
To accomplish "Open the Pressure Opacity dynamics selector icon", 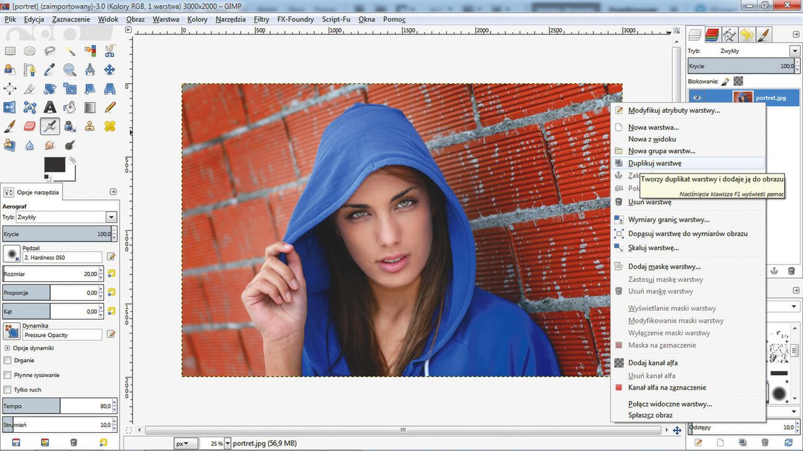I will pos(11,331).
